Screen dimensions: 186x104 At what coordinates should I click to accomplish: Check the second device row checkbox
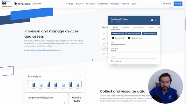(103, 39)
